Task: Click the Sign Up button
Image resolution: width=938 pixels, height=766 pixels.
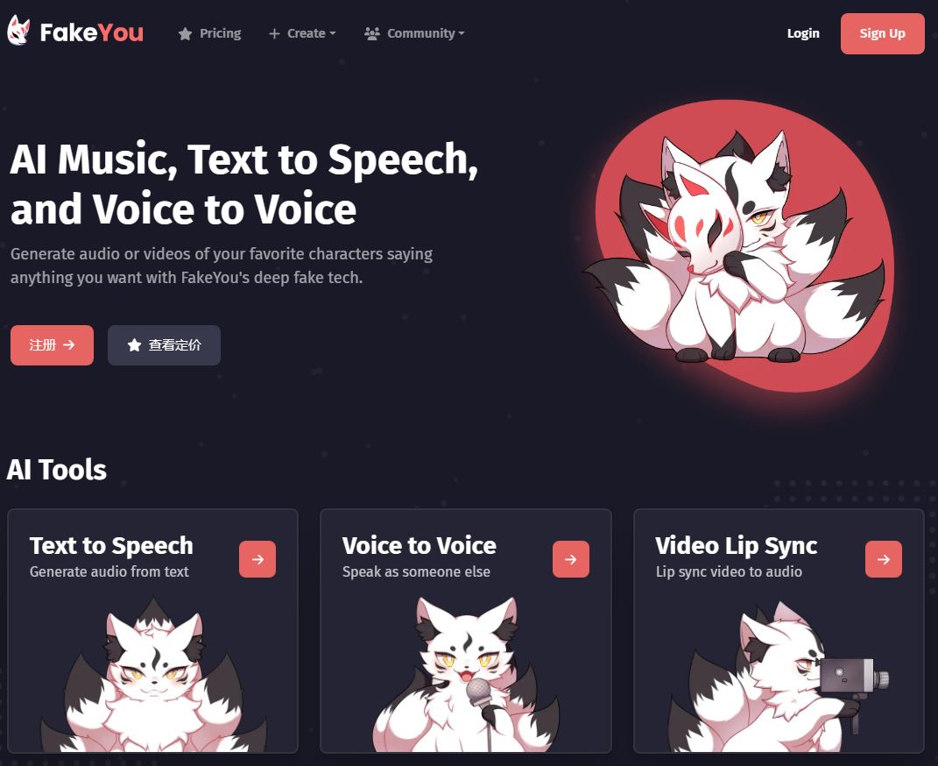Action: [882, 33]
